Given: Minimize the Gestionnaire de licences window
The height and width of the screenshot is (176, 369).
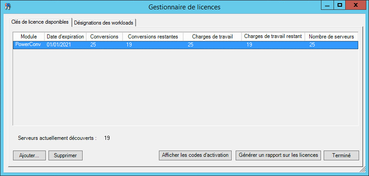Looking at the screenshot, I should pos(327,6).
